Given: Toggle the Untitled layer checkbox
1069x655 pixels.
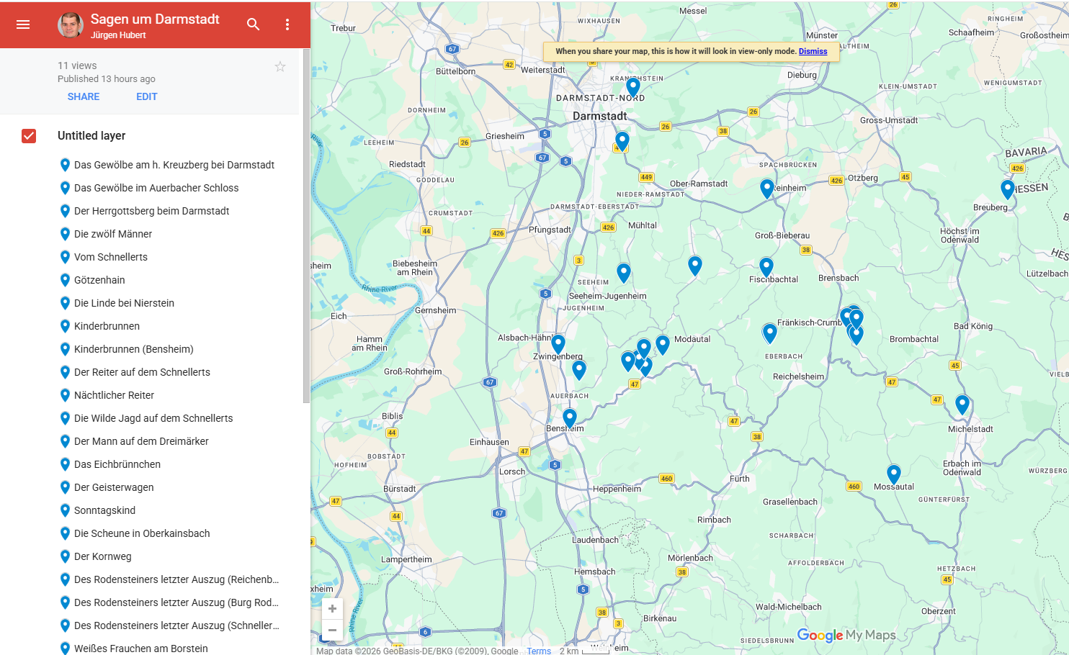Looking at the screenshot, I should pyautogui.click(x=29, y=136).
